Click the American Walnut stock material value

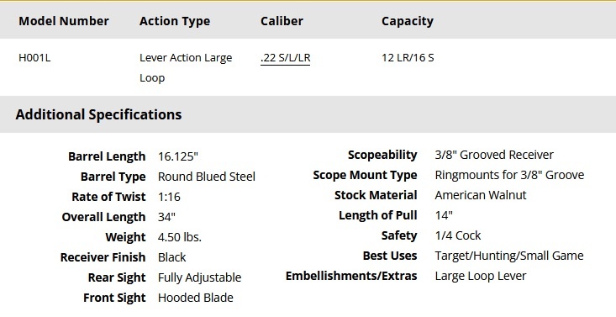(481, 195)
